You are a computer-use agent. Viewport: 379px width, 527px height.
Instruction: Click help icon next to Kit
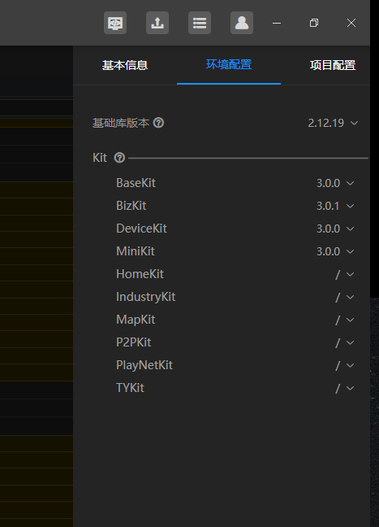pyautogui.click(x=119, y=158)
